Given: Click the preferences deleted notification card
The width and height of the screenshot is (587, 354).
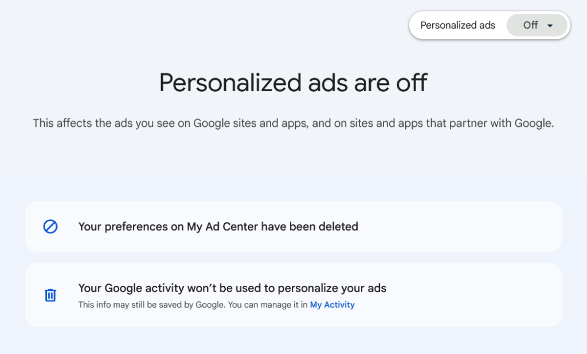Looking at the screenshot, I should coord(293,227).
